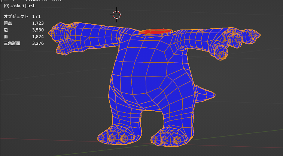Click the 頂点 count of 1,723

click(37, 24)
